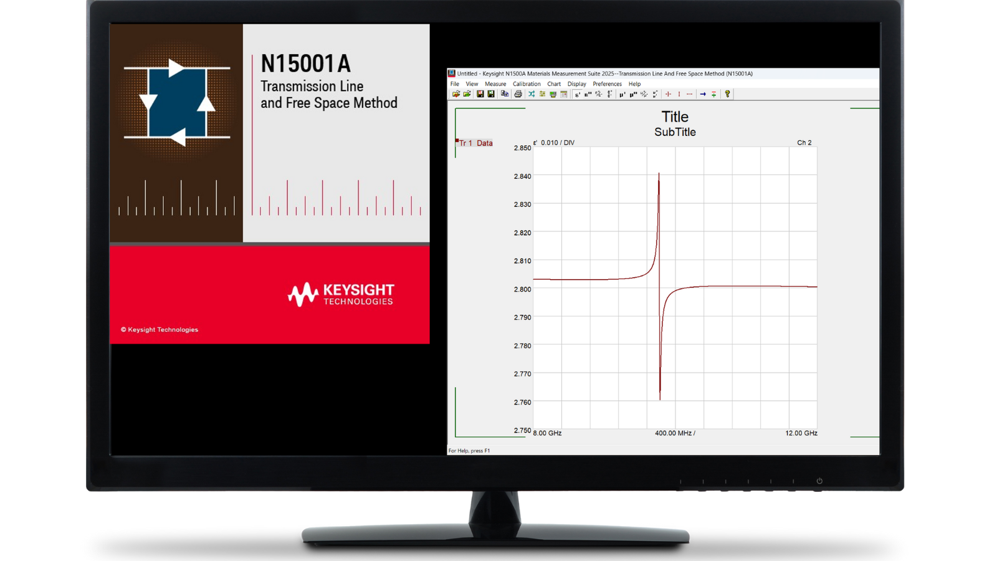Click the first open-folder setup icon
The image size is (997, 561).
pos(456,94)
